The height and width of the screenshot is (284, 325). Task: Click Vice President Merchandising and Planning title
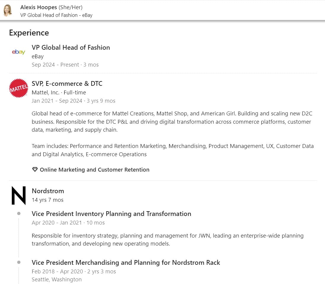126,262
